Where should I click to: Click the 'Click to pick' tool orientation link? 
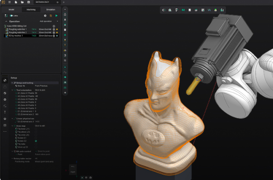point(41,90)
